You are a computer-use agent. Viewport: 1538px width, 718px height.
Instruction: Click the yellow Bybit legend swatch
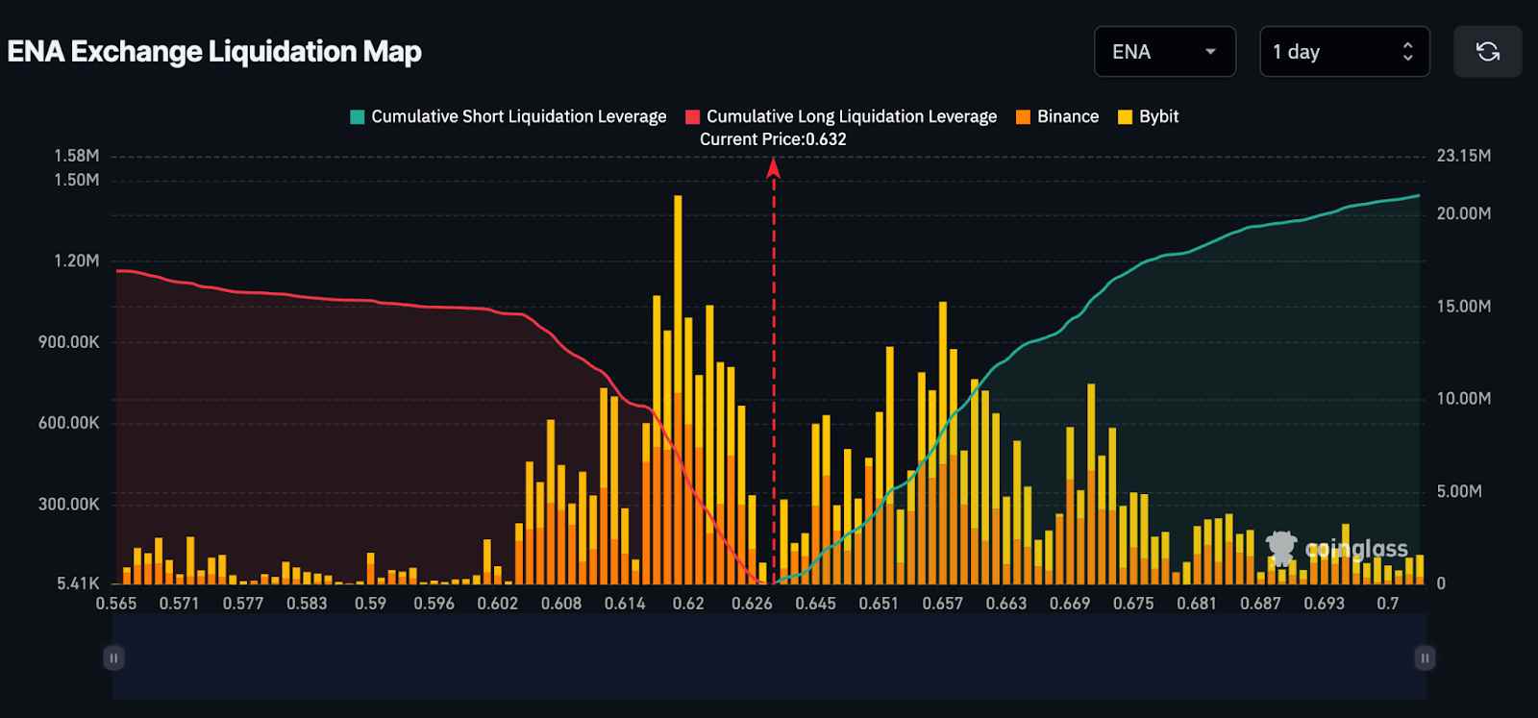point(1125,116)
